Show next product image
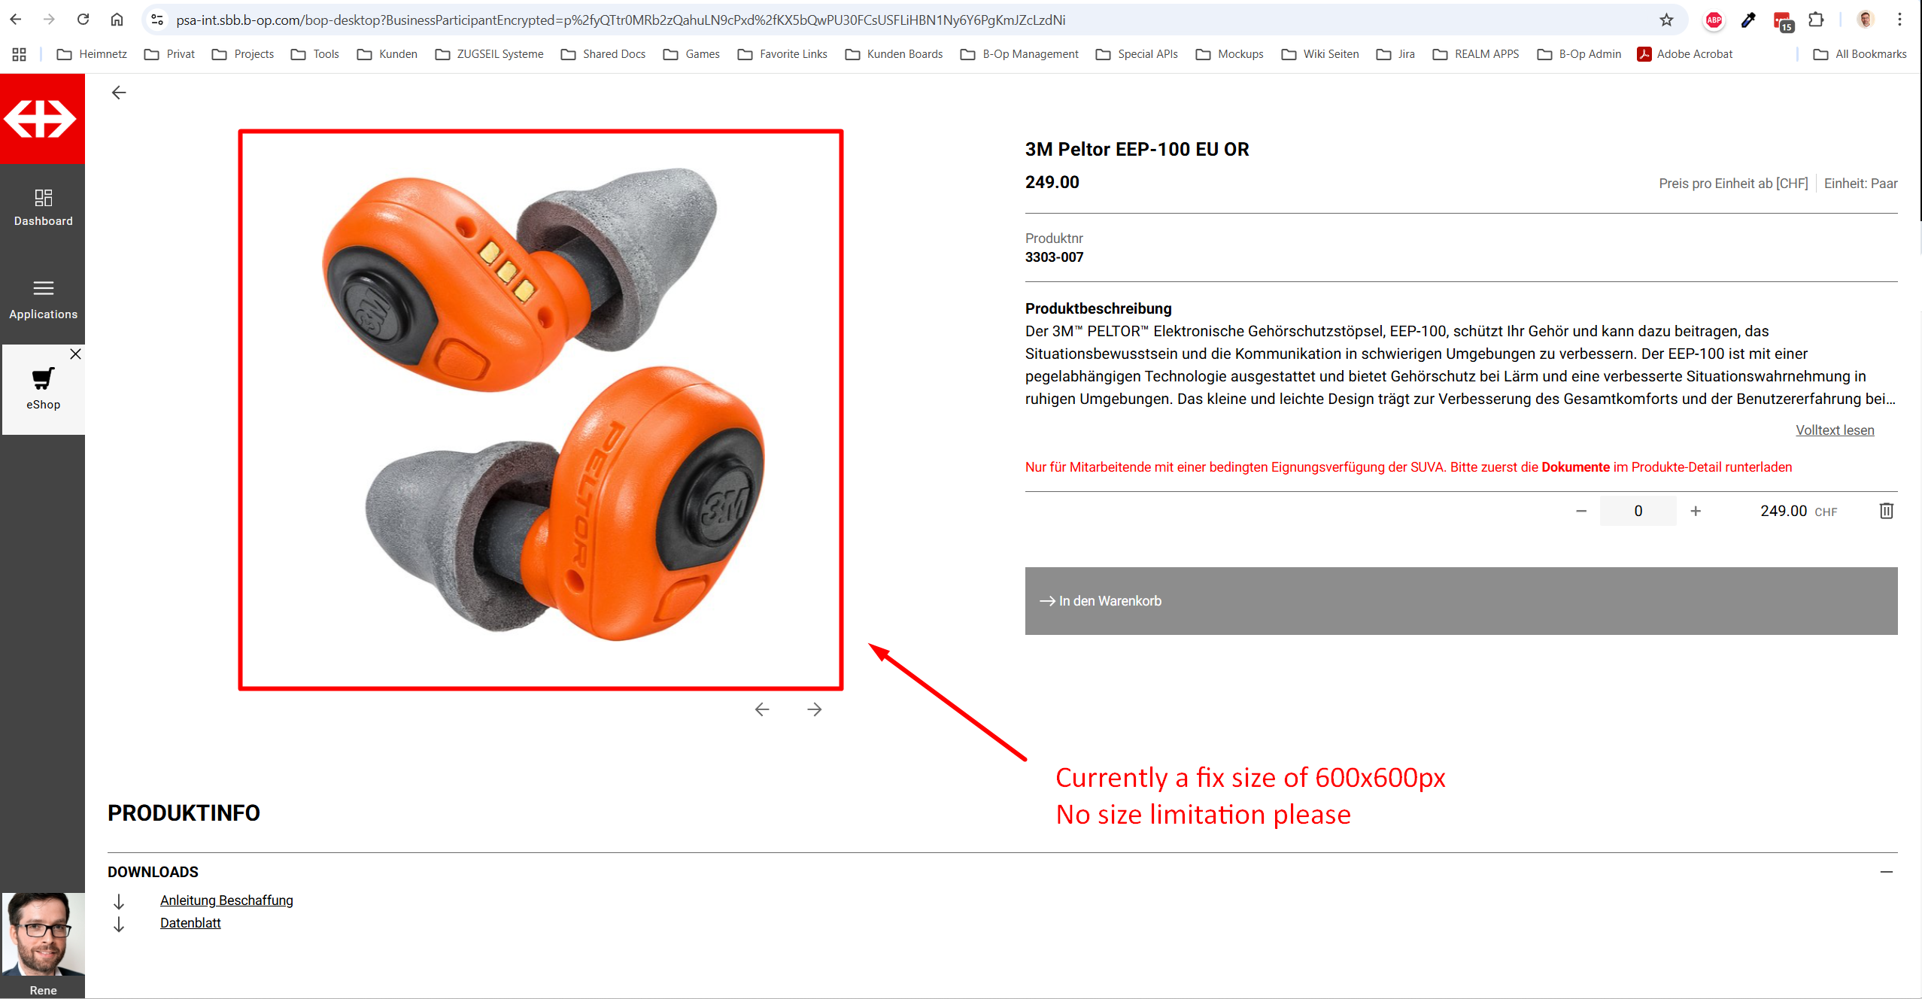Screen dimensions: 1922x999 click(814, 709)
